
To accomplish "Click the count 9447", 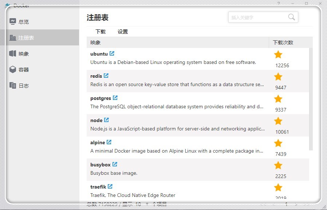I will tap(281, 88).
